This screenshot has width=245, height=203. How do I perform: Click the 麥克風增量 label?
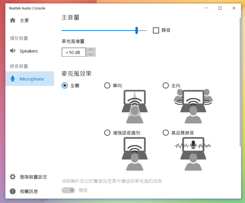click(73, 41)
